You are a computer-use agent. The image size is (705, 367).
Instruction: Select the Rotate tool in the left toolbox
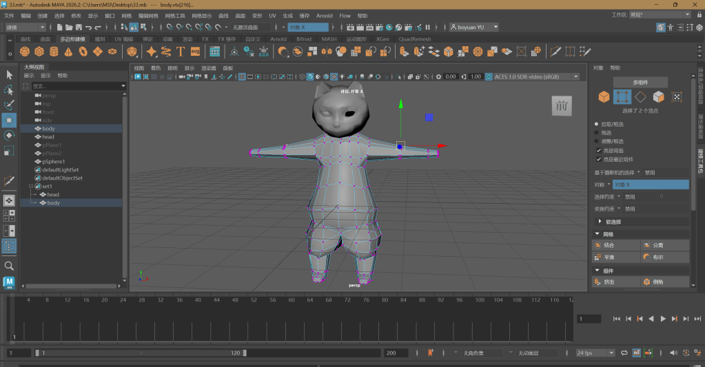pyautogui.click(x=9, y=136)
